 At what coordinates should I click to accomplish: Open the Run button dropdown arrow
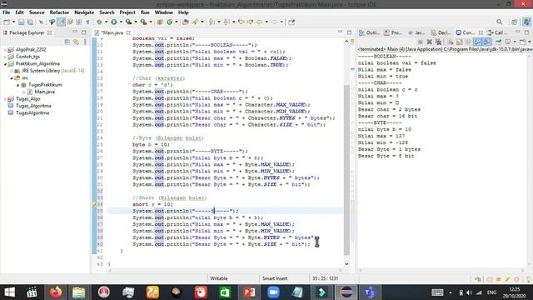pyautogui.click(x=121, y=22)
